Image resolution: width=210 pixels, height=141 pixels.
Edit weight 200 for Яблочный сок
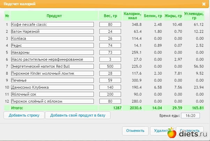coord(110,94)
